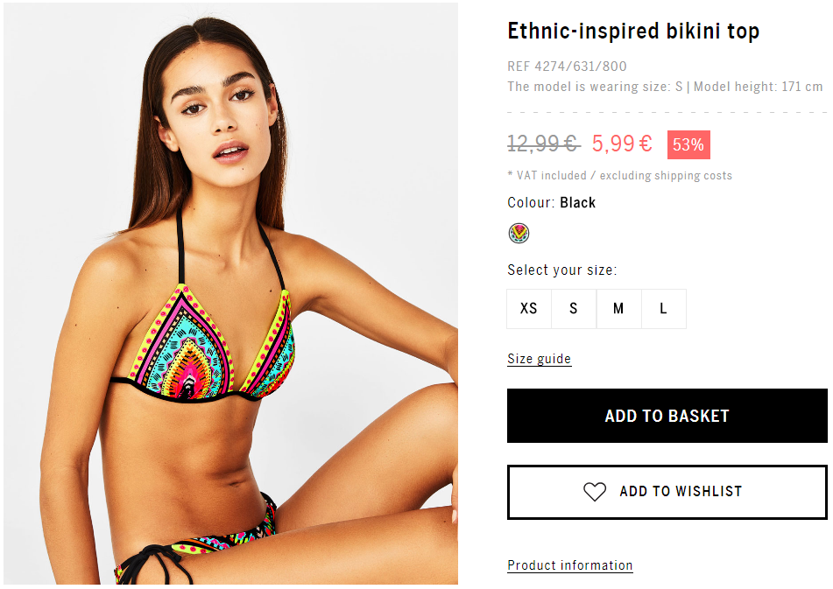833x589 pixels.
Task: Click the ADD TO WISHLIST text
Action: [x=681, y=492]
